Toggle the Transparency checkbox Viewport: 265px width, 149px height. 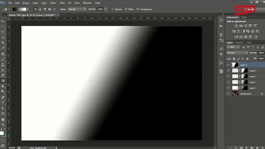tap(137, 9)
